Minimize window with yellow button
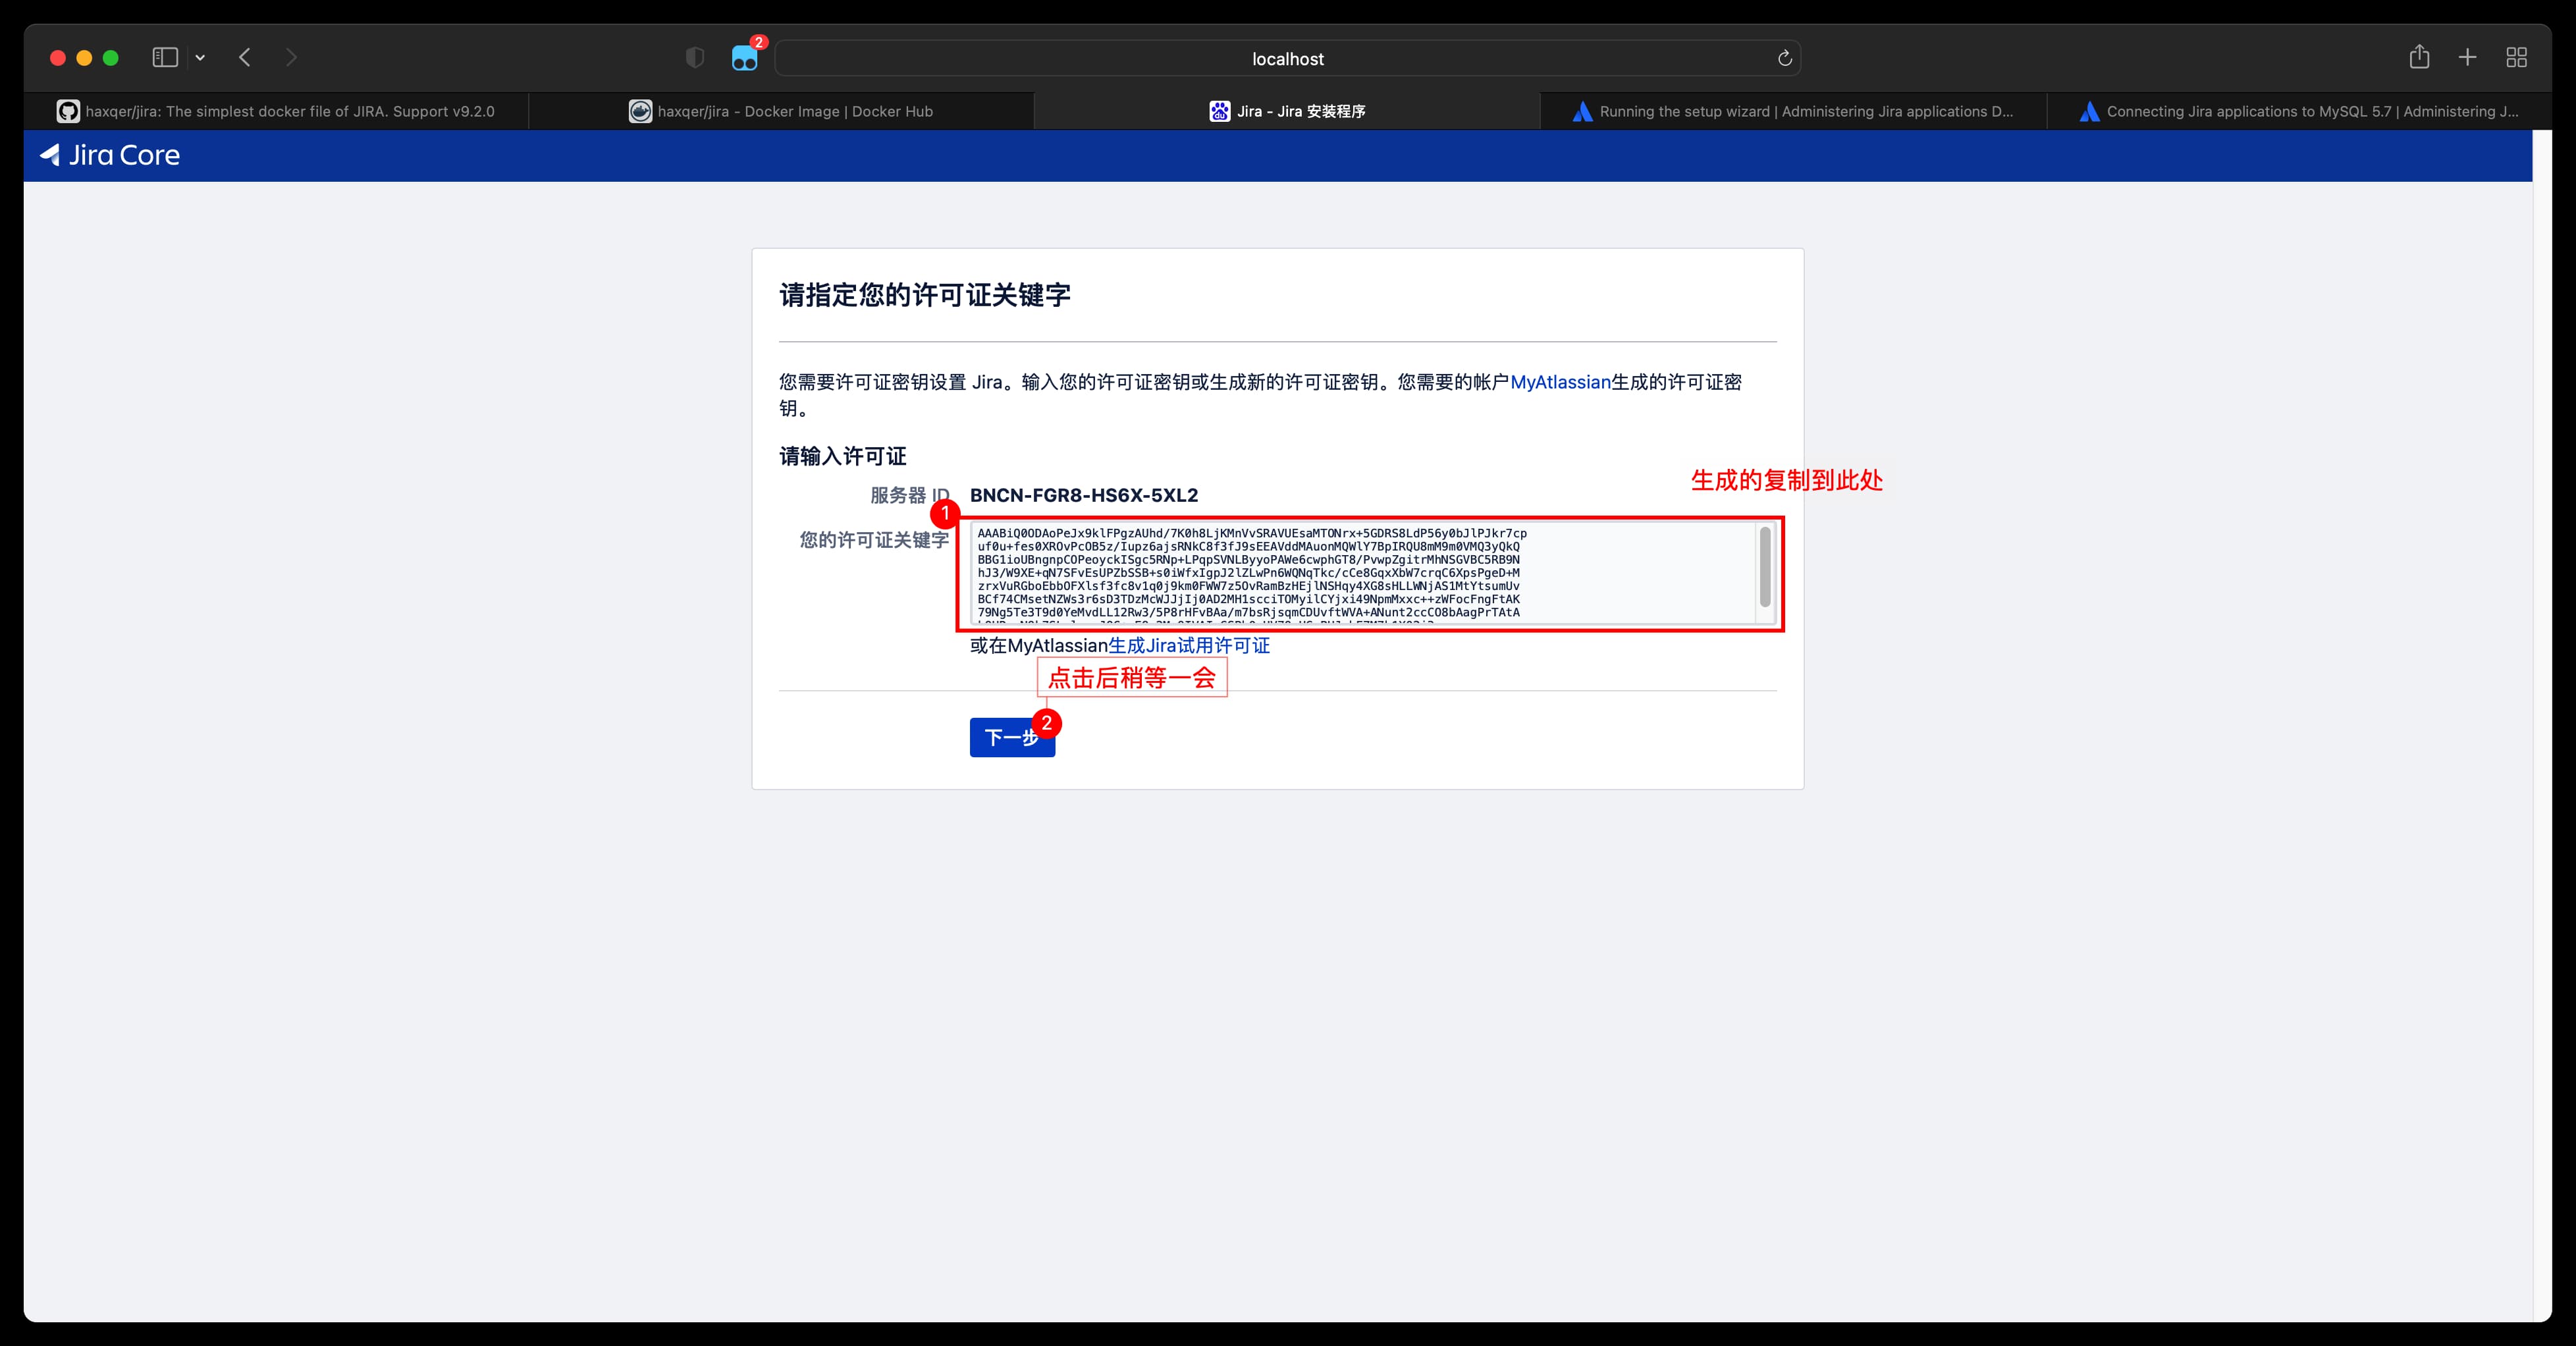Screen dimensions: 2576x1346 coord(84,58)
